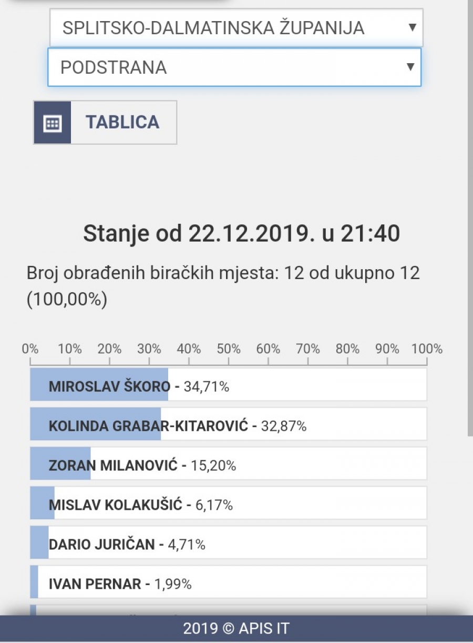Click the blue filled part of Škoro's bar
473x643 pixels.
click(x=99, y=385)
